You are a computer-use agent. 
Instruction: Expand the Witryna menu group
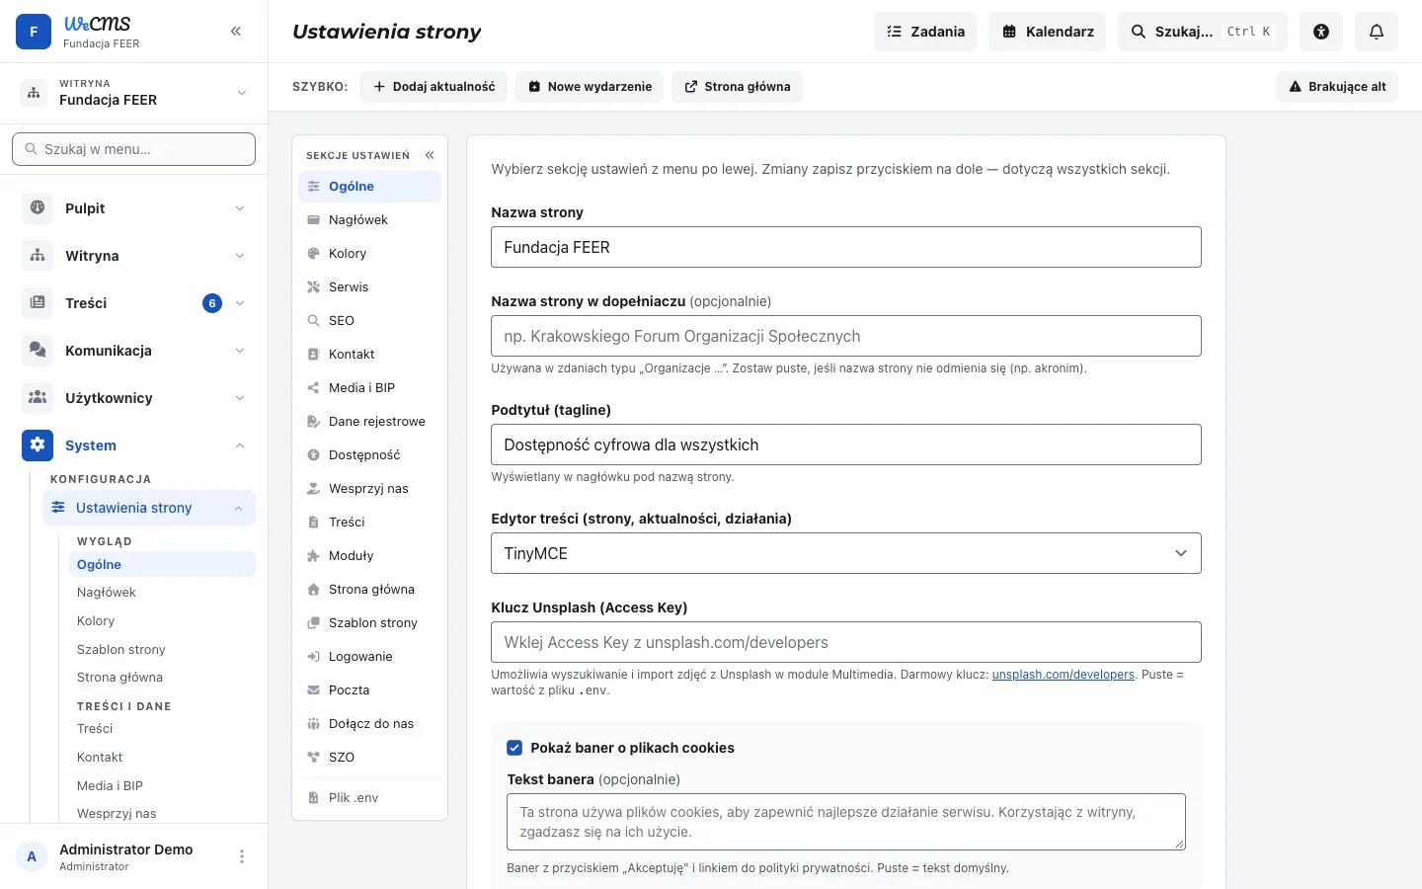240,255
